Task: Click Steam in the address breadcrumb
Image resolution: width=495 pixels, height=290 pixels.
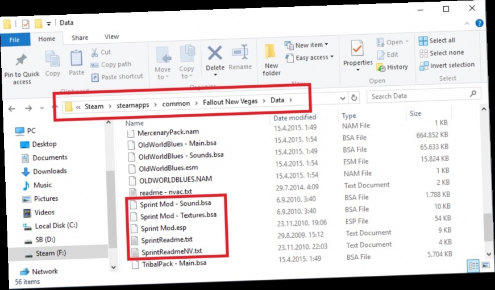Action: tap(94, 106)
